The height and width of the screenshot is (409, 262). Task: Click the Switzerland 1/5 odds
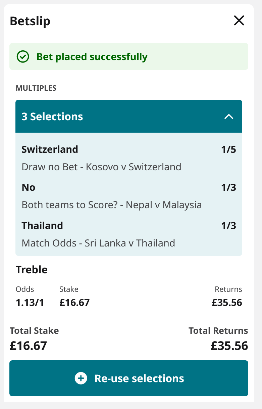click(228, 149)
